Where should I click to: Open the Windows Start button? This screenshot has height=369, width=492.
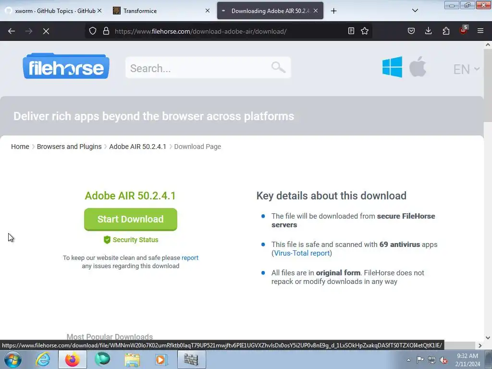[12, 359]
